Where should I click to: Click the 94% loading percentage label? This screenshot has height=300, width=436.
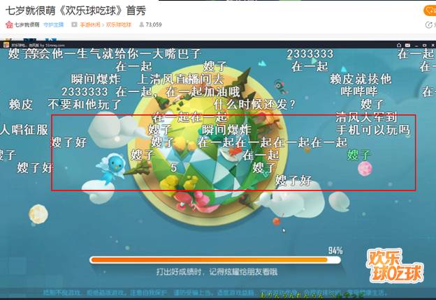coord(335,250)
